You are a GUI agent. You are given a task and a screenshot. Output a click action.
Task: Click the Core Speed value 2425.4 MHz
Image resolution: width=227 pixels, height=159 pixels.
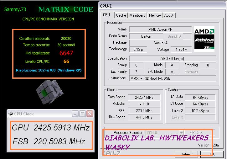point(144,98)
